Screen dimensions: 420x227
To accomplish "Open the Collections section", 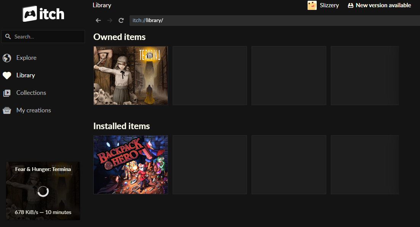I will (31, 93).
